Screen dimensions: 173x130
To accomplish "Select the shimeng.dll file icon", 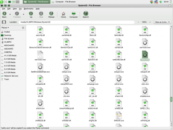I will 145,115.
